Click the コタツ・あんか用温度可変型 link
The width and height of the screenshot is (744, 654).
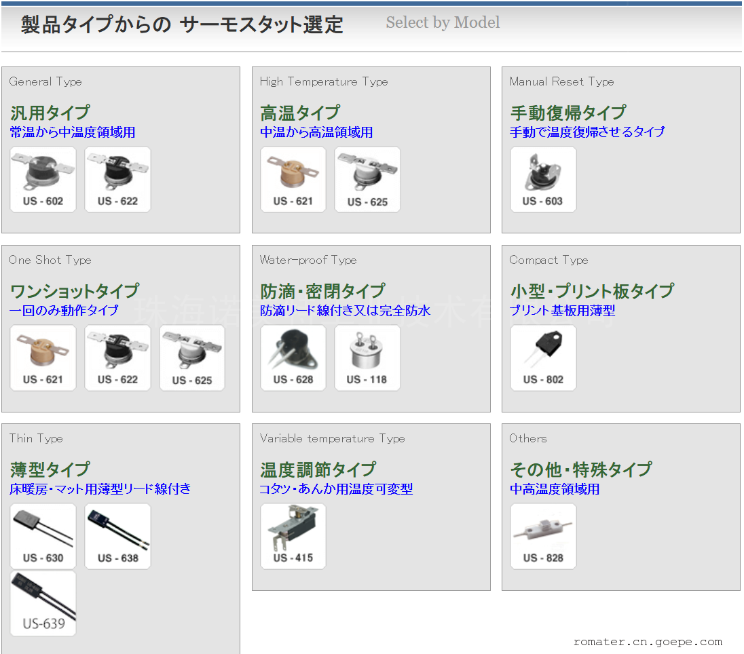tap(336, 489)
